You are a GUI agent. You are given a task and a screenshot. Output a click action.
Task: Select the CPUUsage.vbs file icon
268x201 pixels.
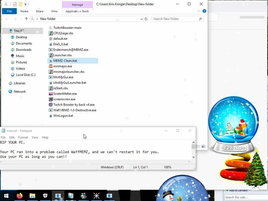[51, 33]
